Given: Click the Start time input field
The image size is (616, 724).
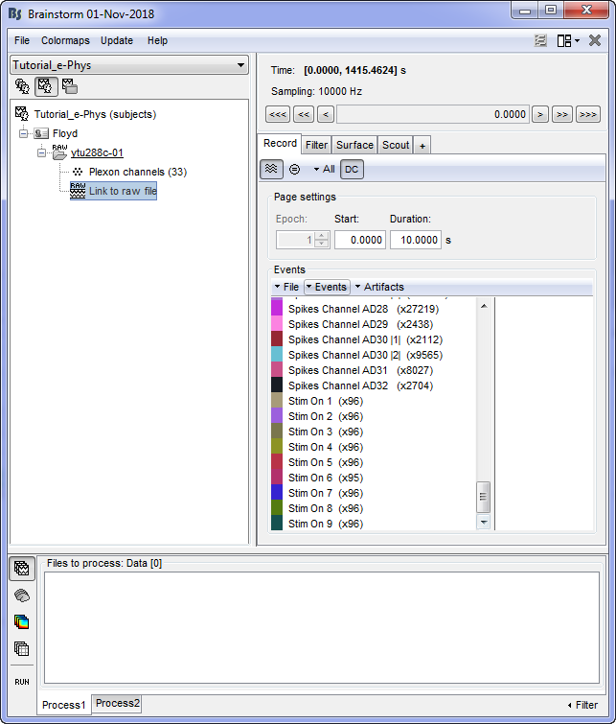Looking at the screenshot, I should (359, 240).
